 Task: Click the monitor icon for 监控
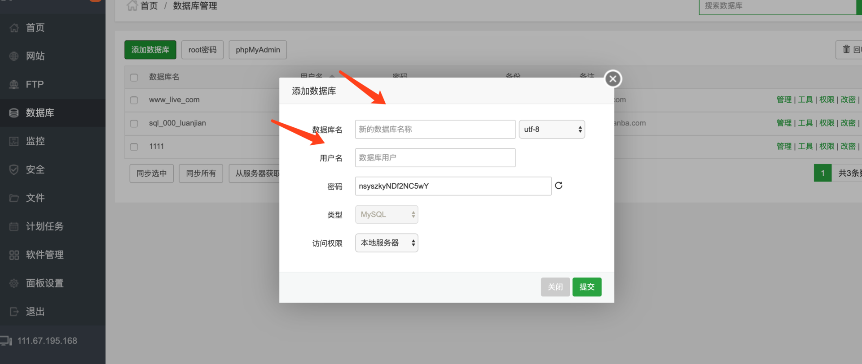tap(14, 141)
